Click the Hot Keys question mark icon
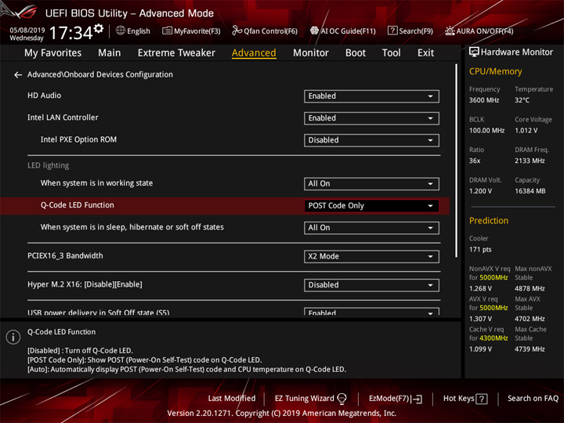The image size is (564, 423). (x=481, y=399)
